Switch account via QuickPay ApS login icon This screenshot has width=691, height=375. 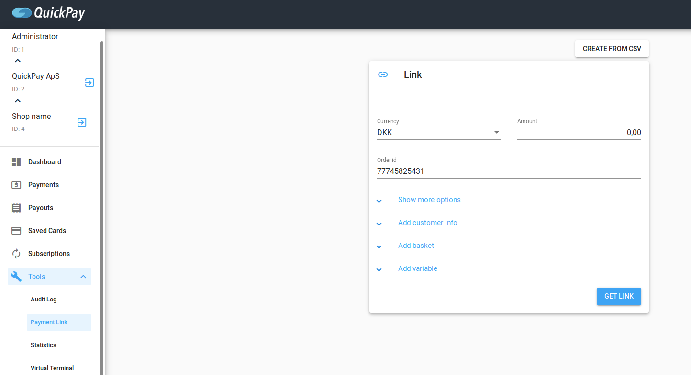(89, 83)
